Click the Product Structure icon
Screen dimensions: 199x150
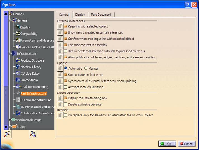click(18, 60)
